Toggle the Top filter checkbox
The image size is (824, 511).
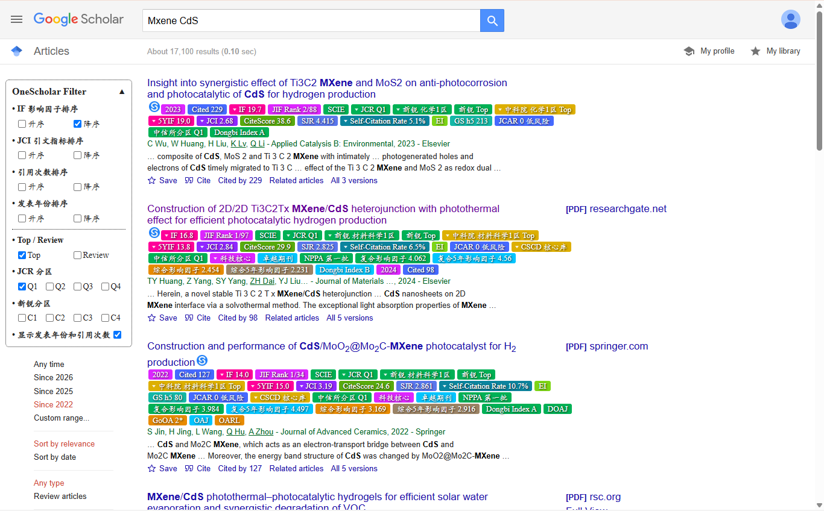22,255
